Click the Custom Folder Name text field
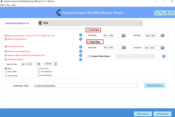This screenshot has height=117, width=175. tap(135, 56)
